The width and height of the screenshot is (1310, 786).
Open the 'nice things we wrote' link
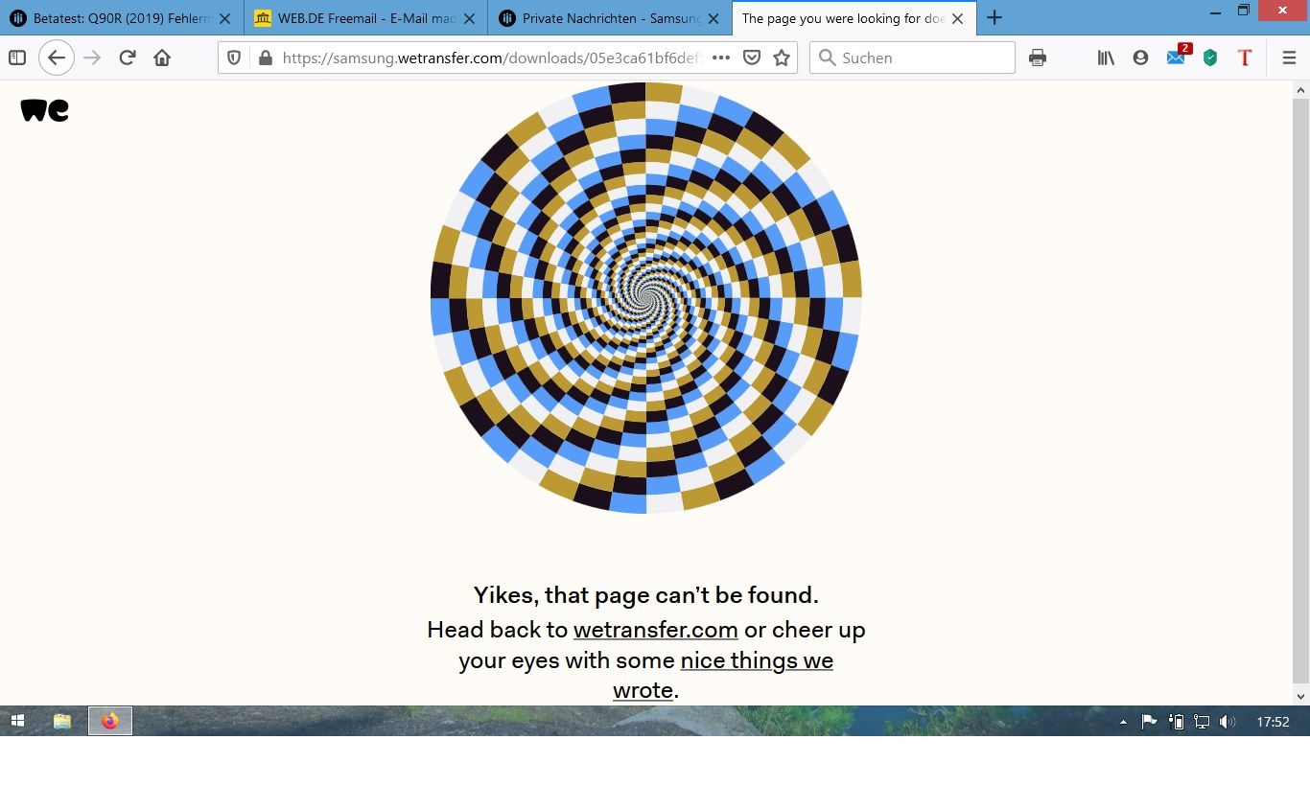coord(756,660)
